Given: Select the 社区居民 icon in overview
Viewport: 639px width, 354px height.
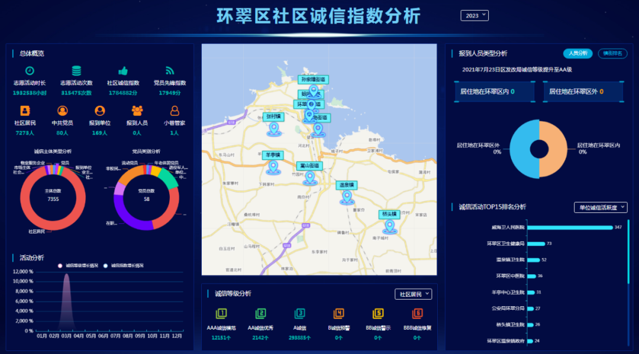Looking at the screenshot, I should coord(25,111).
